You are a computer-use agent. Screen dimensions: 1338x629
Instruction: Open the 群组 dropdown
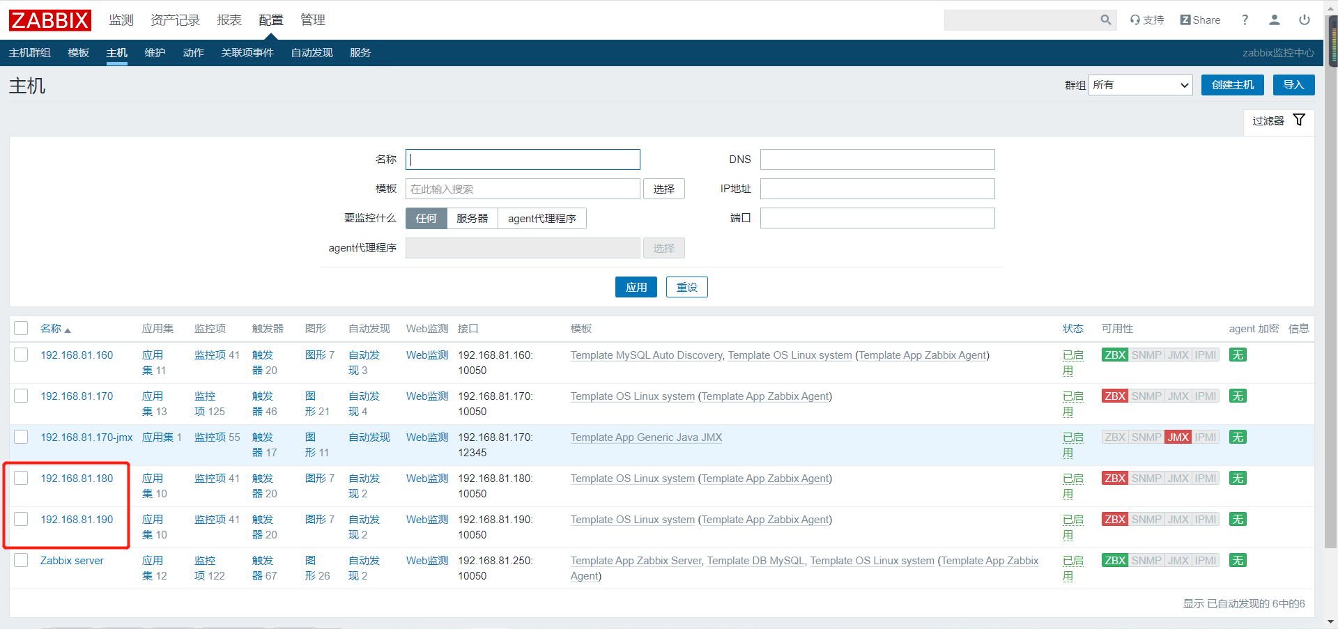pos(1141,85)
